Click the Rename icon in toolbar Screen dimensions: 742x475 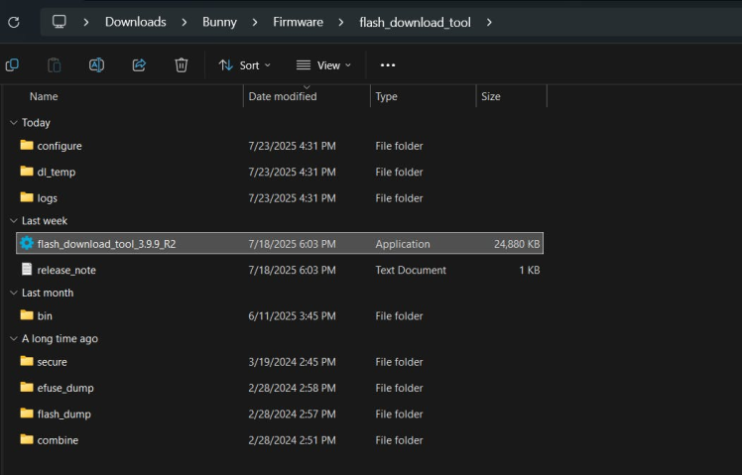[x=97, y=65]
